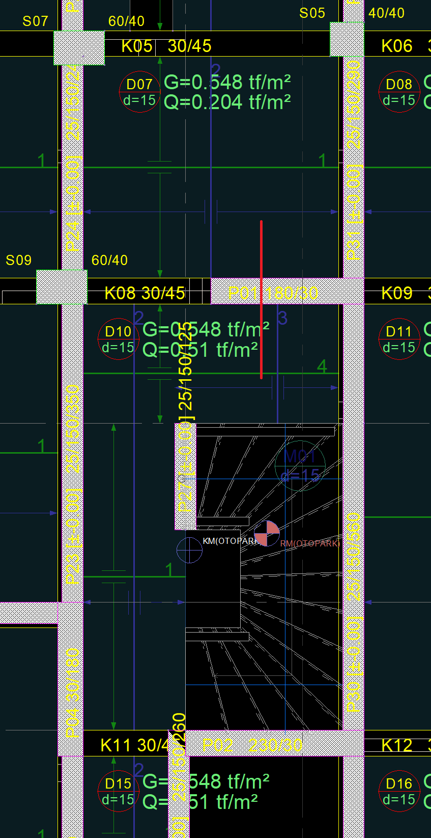Click the red-white mass center symbol
The height and width of the screenshot is (838, 431).
267,533
